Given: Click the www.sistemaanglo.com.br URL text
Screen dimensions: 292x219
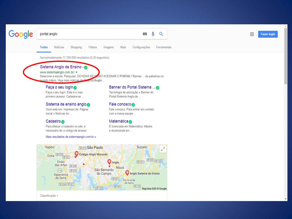Looking at the screenshot, I should coord(57,72).
